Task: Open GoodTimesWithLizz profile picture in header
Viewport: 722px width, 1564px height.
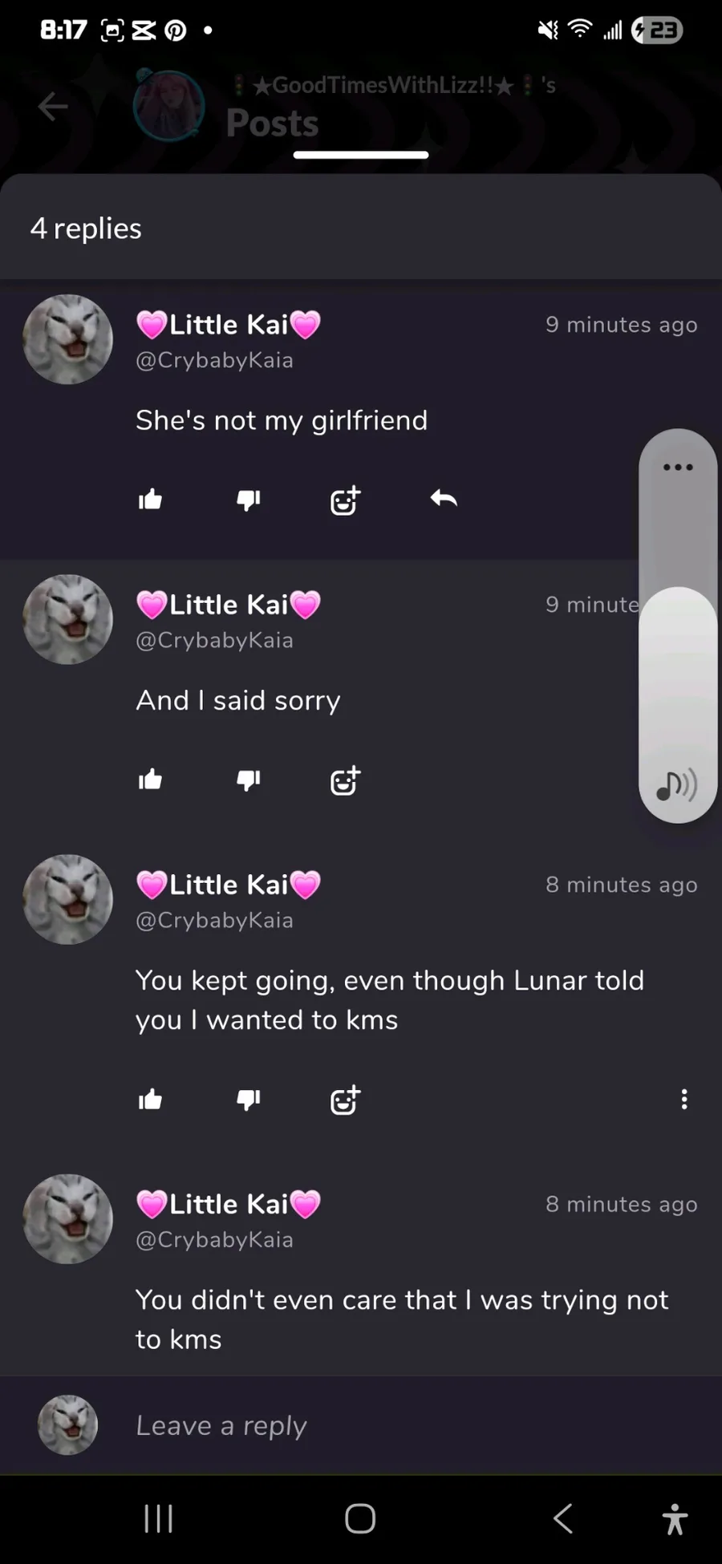Action: [168, 106]
